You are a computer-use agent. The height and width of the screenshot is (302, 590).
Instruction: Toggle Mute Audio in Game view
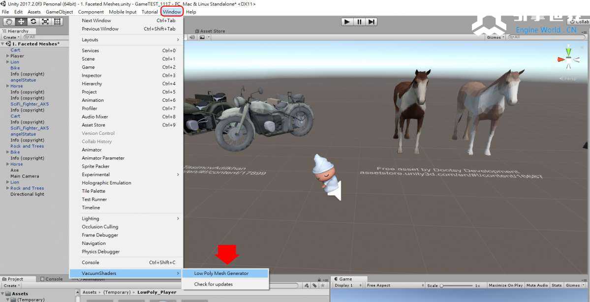(x=537, y=285)
